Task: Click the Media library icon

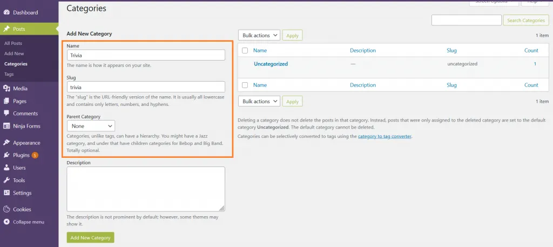Action: click(6, 89)
